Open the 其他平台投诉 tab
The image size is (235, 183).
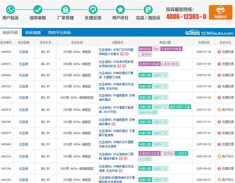pyautogui.click(x=59, y=32)
